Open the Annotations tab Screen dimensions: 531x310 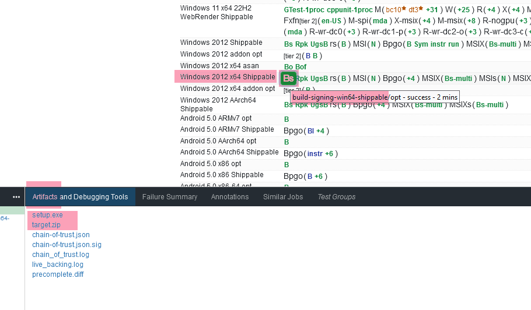coord(230,197)
